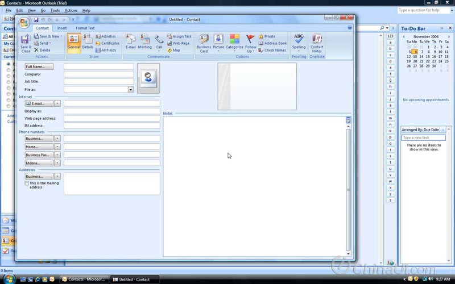455x284 pixels.
Task: Check 'This is the mailing address'
Action: (x=27, y=183)
